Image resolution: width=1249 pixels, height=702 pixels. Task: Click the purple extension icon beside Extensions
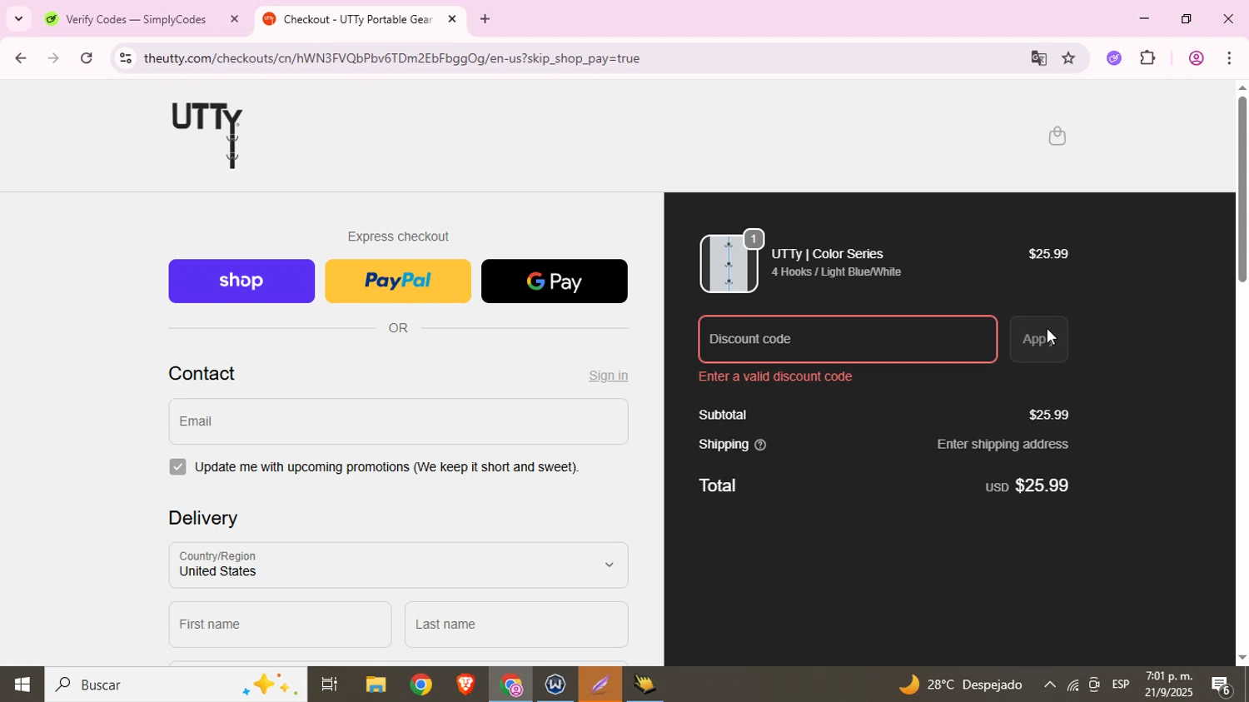pyautogui.click(x=1114, y=58)
